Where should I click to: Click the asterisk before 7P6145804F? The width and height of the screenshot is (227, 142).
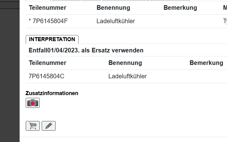pos(30,21)
